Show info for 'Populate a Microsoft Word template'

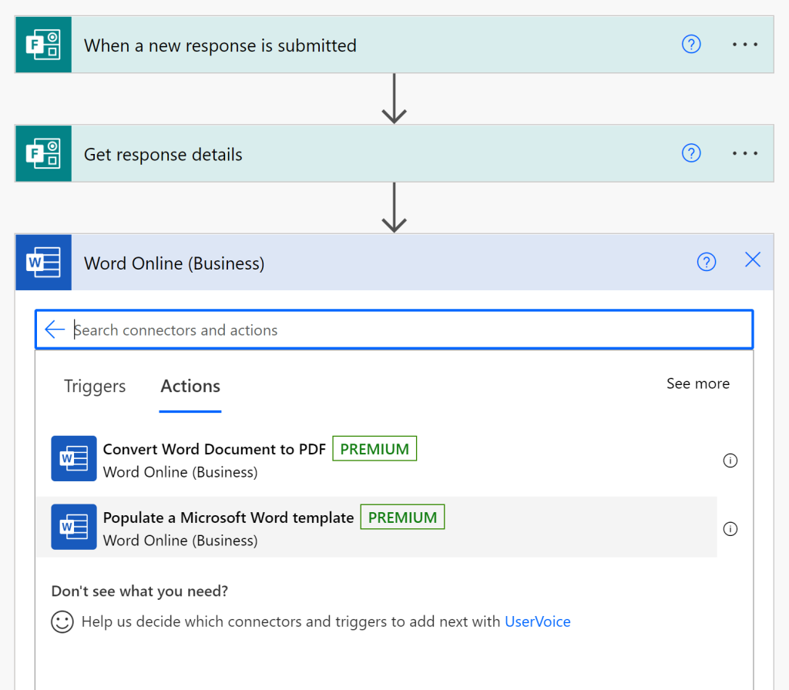[730, 528]
